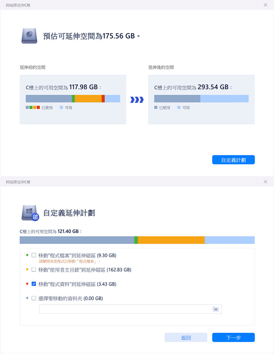The image size is (274, 356).
Task: Close the lower 跨磁碟延伸C槽 dialog
Action: [265, 182]
